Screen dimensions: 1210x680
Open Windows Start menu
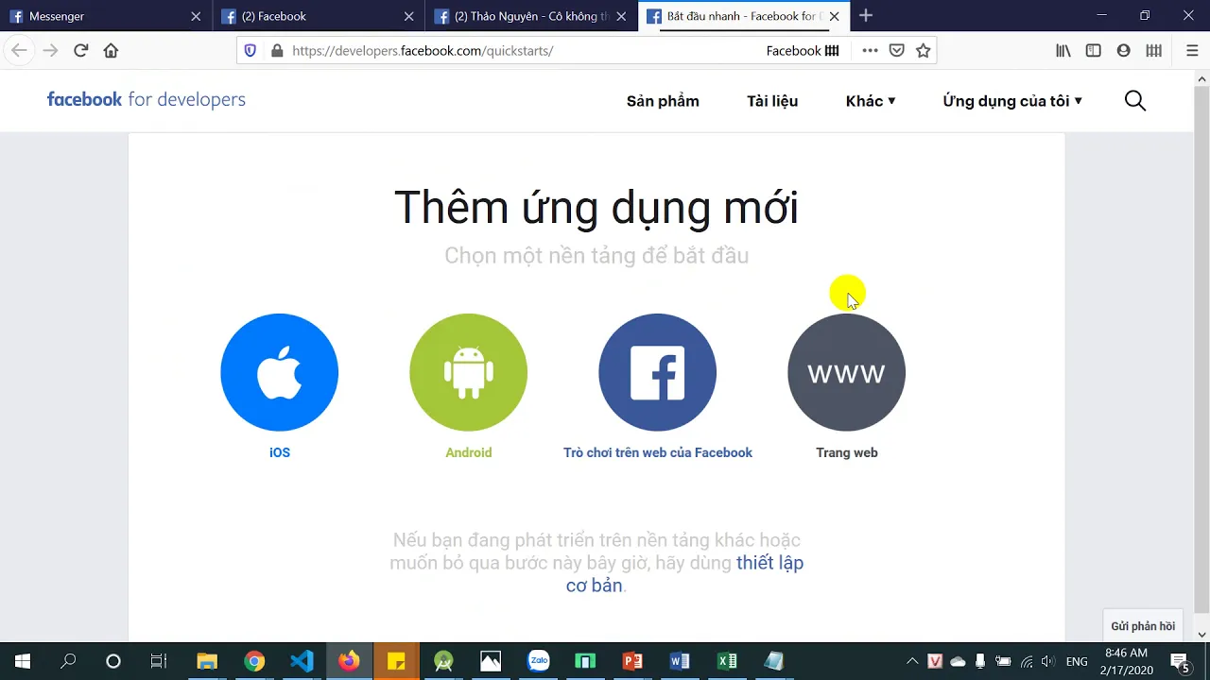tap(23, 661)
